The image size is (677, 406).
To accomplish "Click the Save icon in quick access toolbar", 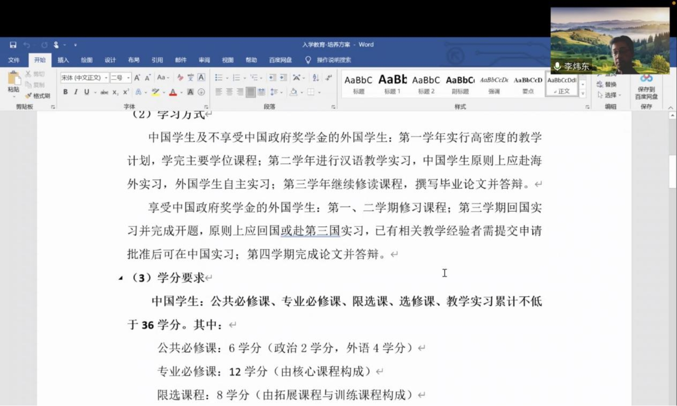I will click(x=13, y=45).
